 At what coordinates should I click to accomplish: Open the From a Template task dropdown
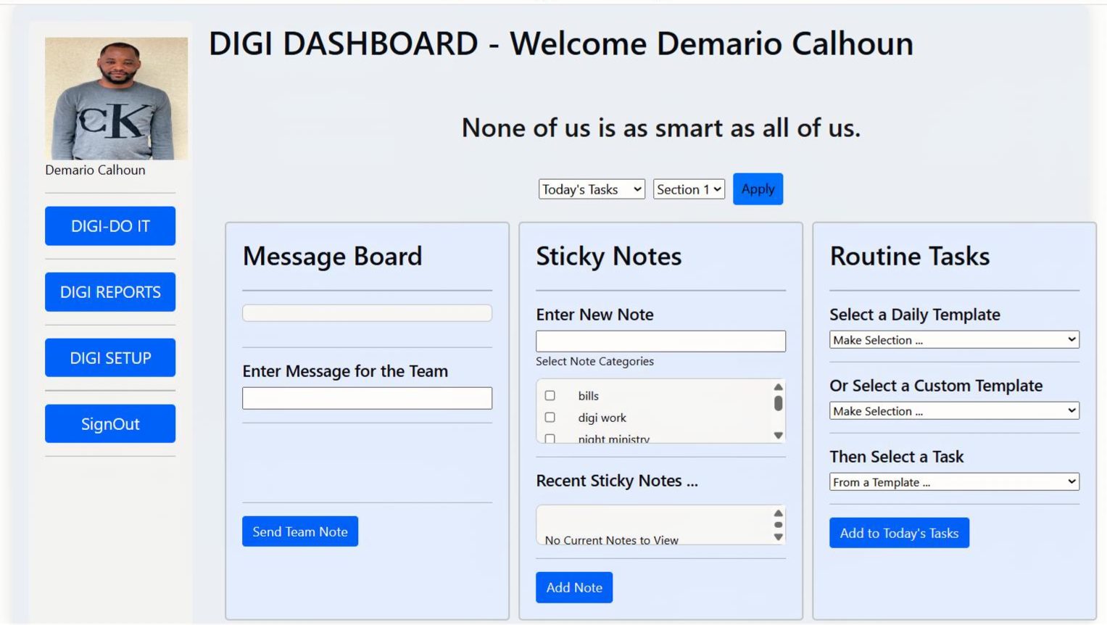[954, 482]
